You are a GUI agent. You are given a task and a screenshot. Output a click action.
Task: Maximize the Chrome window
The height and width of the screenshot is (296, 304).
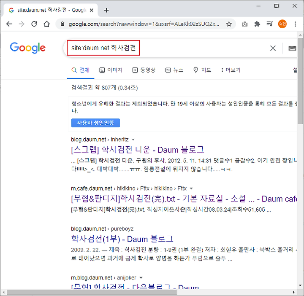[277, 6]
